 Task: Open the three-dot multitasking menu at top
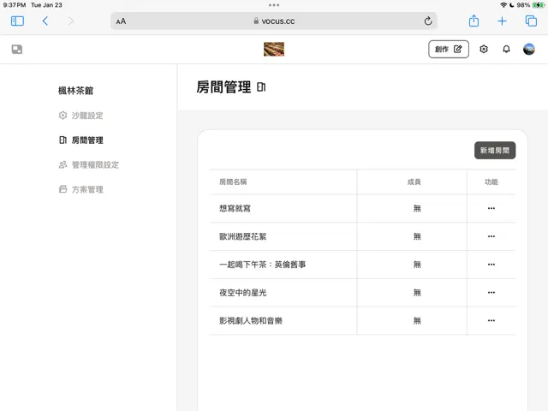pos(274,5)
